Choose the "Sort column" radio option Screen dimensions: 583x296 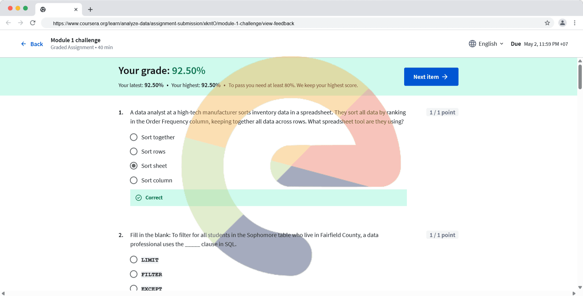click(x=134, y=180)
